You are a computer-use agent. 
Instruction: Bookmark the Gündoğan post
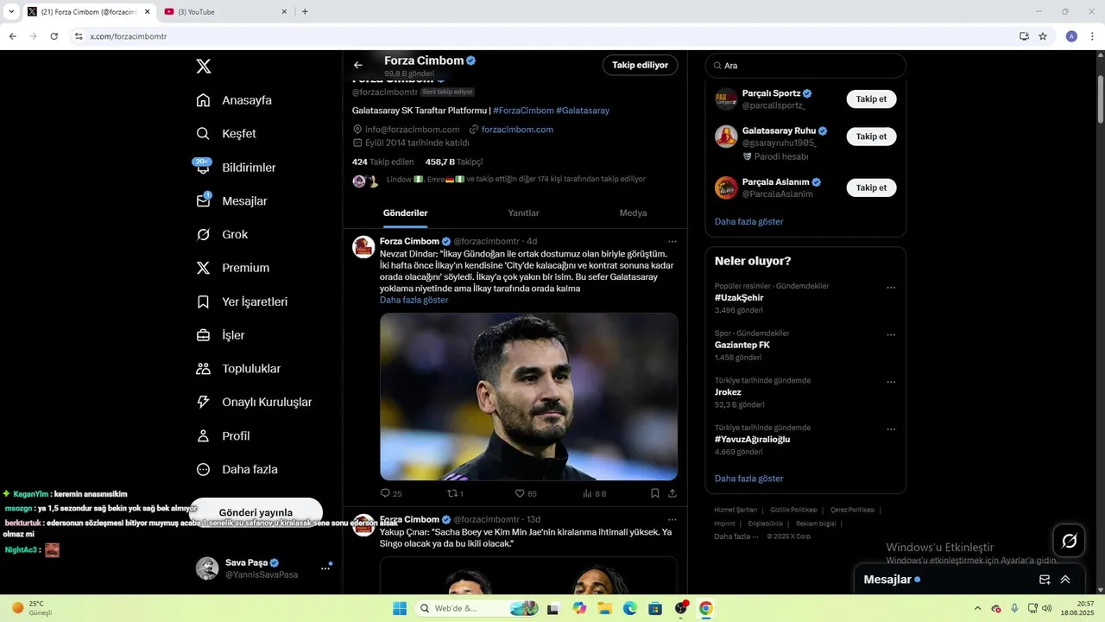point(654,493)
